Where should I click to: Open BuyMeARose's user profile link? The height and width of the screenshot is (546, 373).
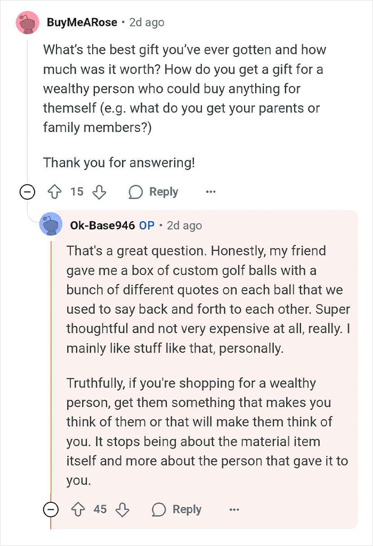(x=80, y=22)
